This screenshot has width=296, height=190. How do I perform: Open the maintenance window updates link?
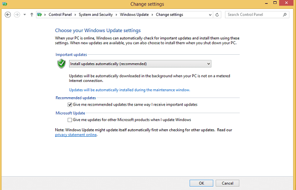pyautogui.click(x=129, y=90)
